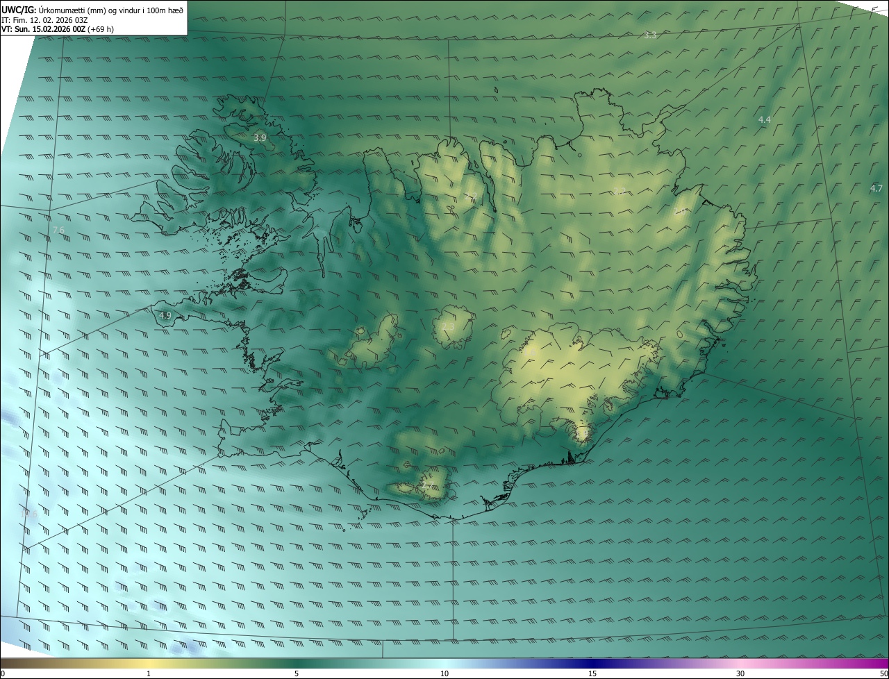Click the 1.6 value label on Vatnajökull glacier
889x679 pixels.
(530, 353)
